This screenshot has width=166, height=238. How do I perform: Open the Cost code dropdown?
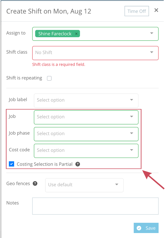tap(86, 151)
